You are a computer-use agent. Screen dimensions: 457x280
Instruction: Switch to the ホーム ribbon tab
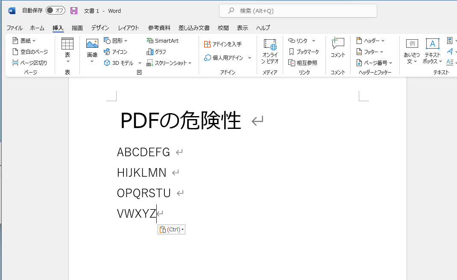coord(37,28)
